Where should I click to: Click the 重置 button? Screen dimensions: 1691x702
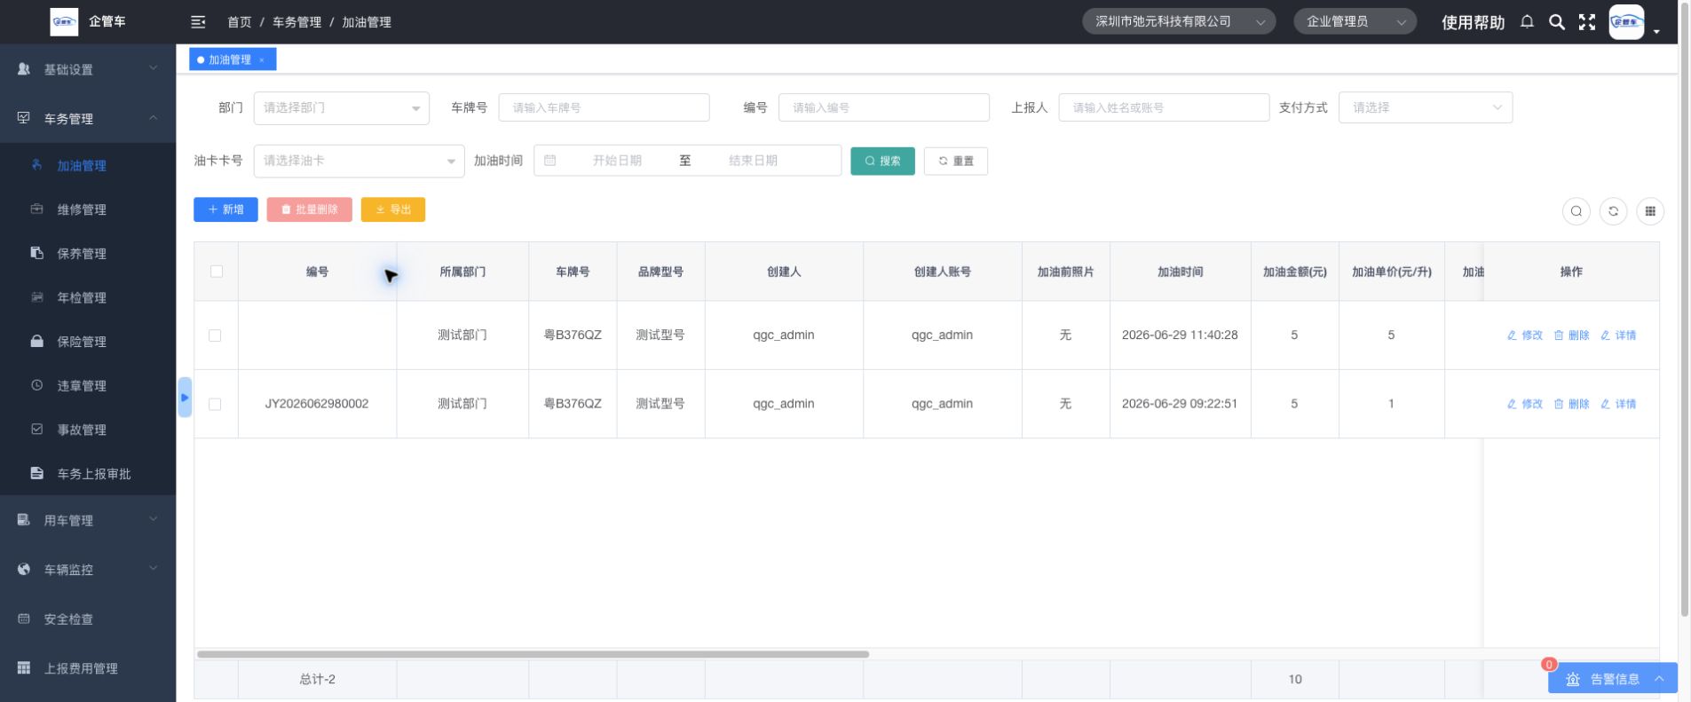pyautogui.click(x=956, y=161)
